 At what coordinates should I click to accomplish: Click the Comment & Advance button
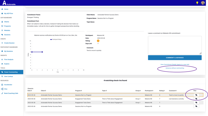pyautogui.click(x=175, y=58)
